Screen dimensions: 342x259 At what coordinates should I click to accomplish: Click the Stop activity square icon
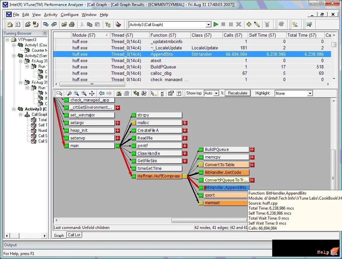223,24
